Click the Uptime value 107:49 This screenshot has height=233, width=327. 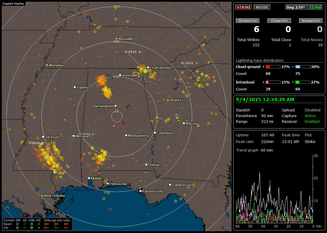(x=268, y=135)
